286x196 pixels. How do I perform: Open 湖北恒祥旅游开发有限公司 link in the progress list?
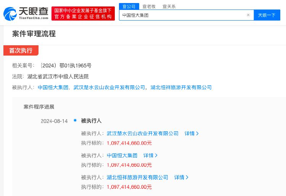[x=137, y=177]
